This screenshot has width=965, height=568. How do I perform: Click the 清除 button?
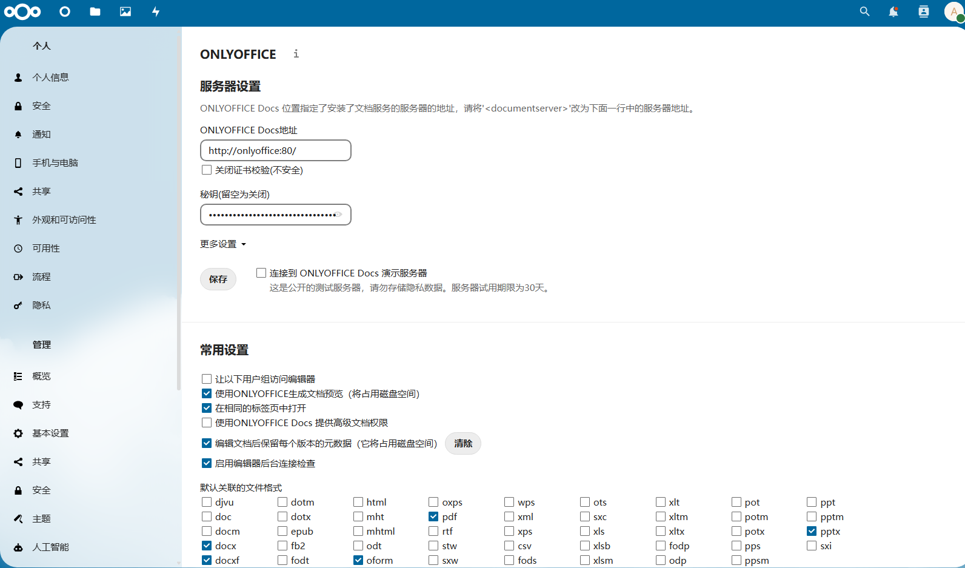(x=463, y=444)
